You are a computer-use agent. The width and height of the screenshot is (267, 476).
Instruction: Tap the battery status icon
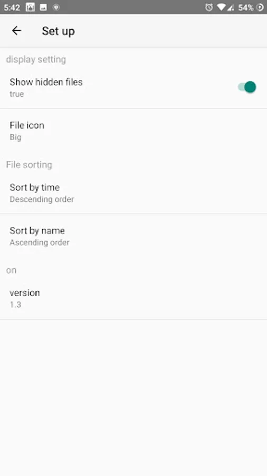[x=260, y=7]
